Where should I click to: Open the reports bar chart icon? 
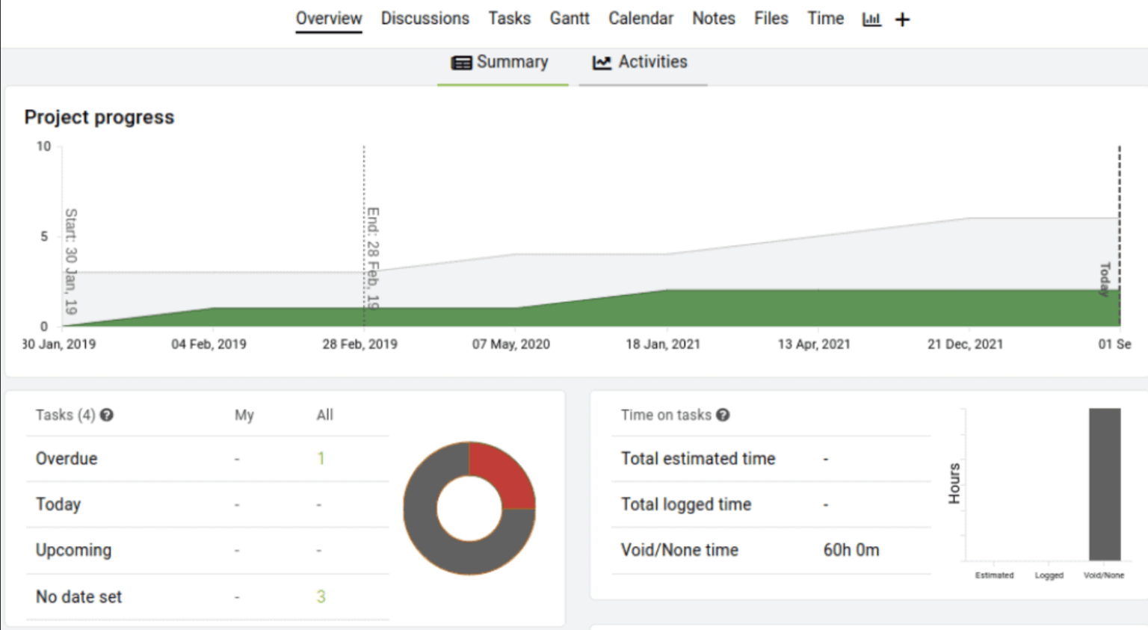(x=871, y=19)
